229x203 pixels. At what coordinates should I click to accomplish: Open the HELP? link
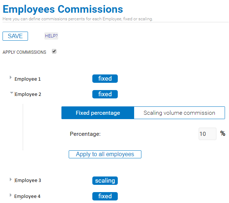(51, 36)
